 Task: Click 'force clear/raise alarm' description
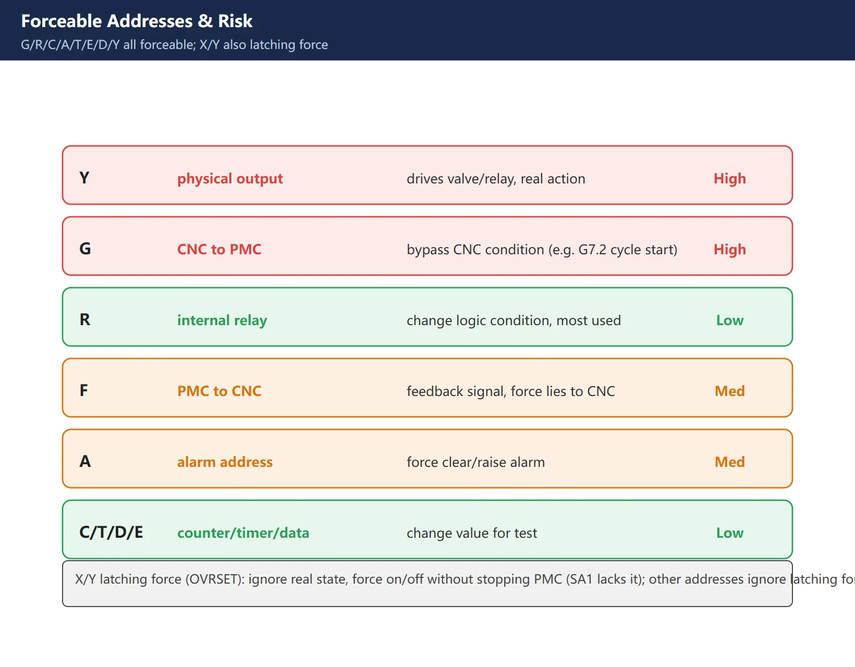[475, 462]
